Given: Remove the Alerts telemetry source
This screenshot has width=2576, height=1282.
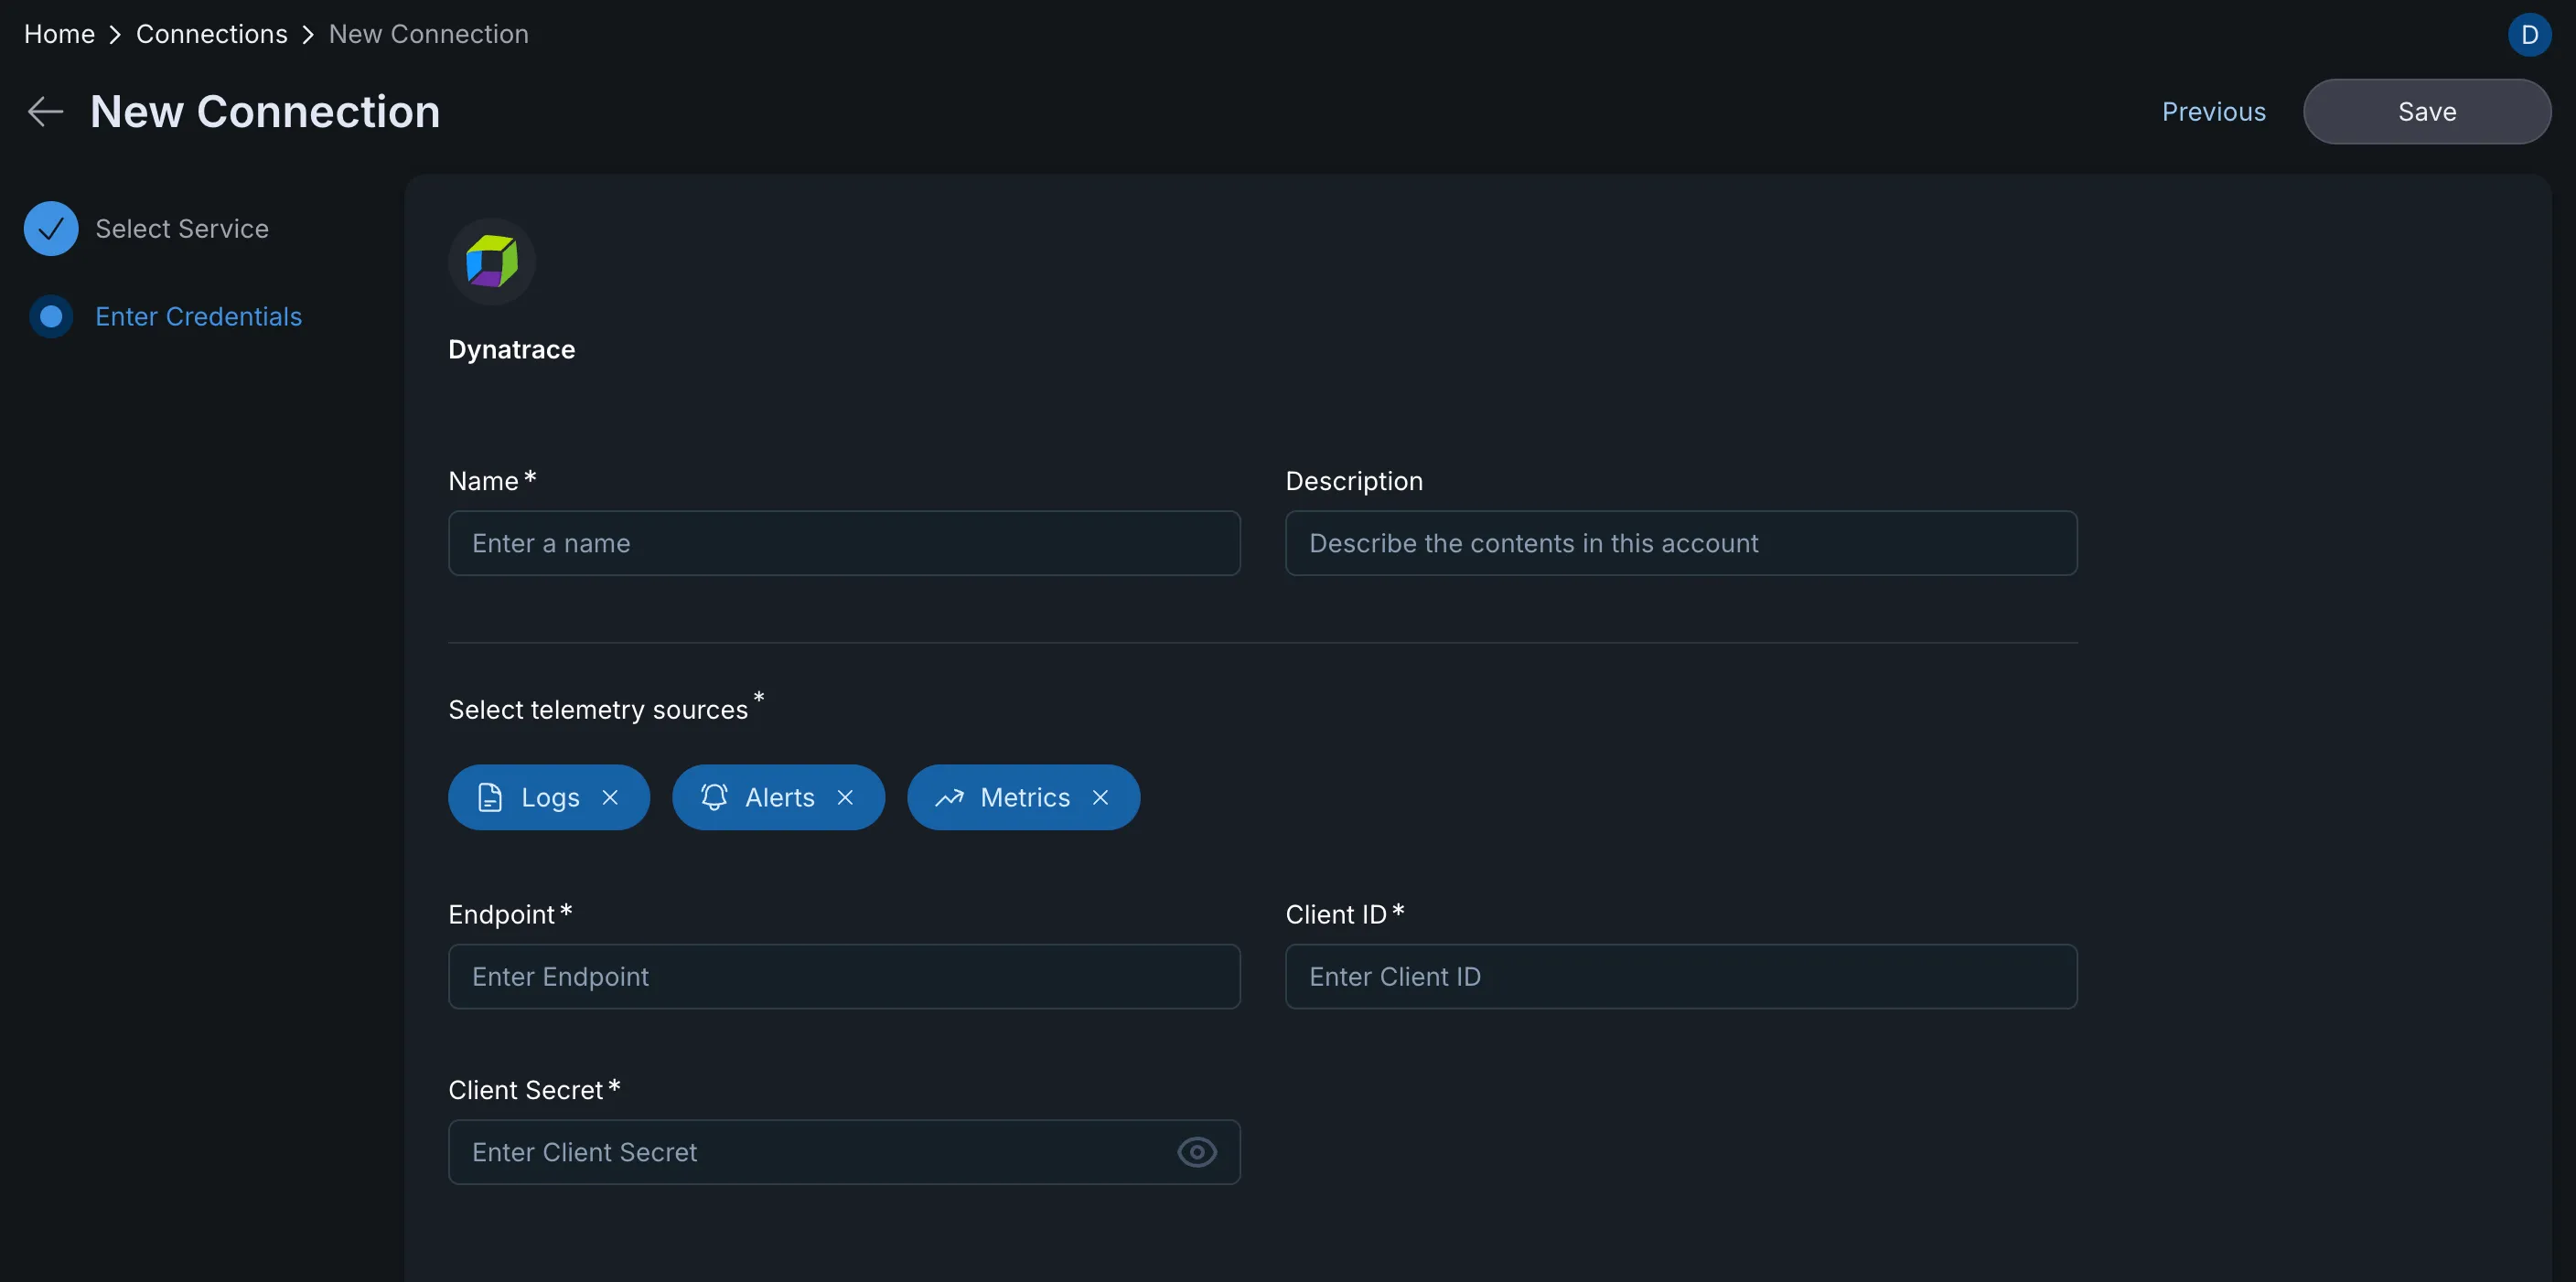Looking at the screenshot, I should point(845,797).
